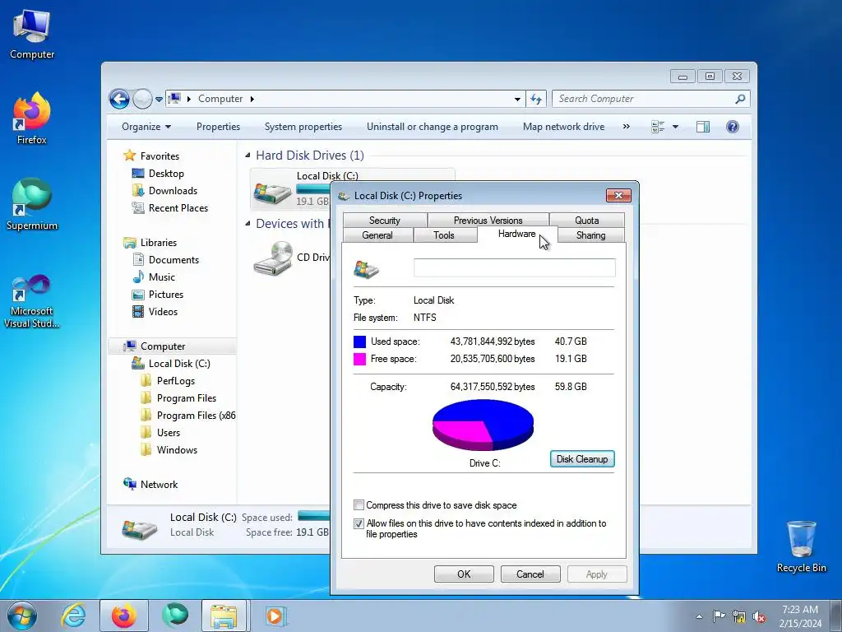This screenshot has width=842, height=632.
Task: Click Uninstall or change a program
Action: (433, 127)
